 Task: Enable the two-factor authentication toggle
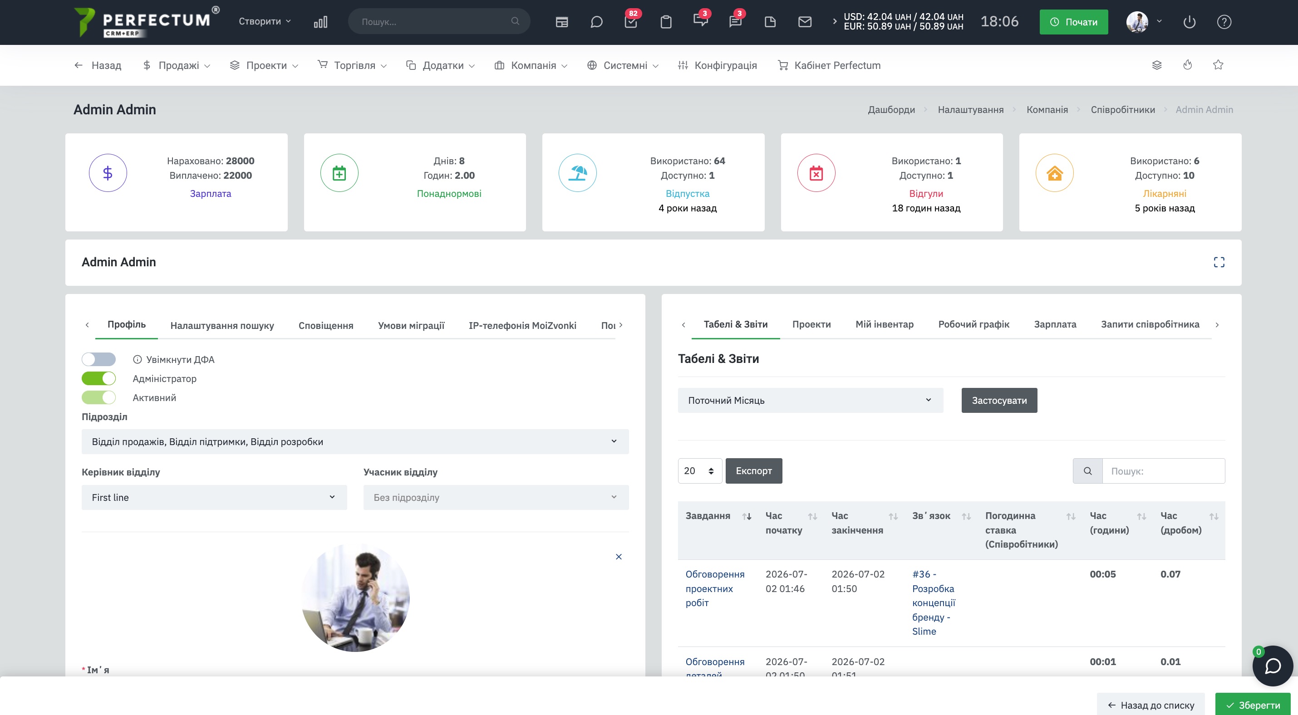click(x=99, y=359)
